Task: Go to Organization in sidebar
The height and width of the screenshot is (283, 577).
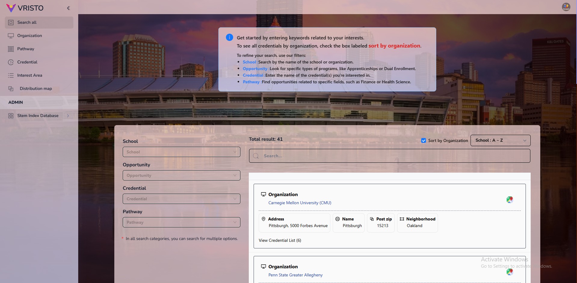Action: [x=39, y=36]
